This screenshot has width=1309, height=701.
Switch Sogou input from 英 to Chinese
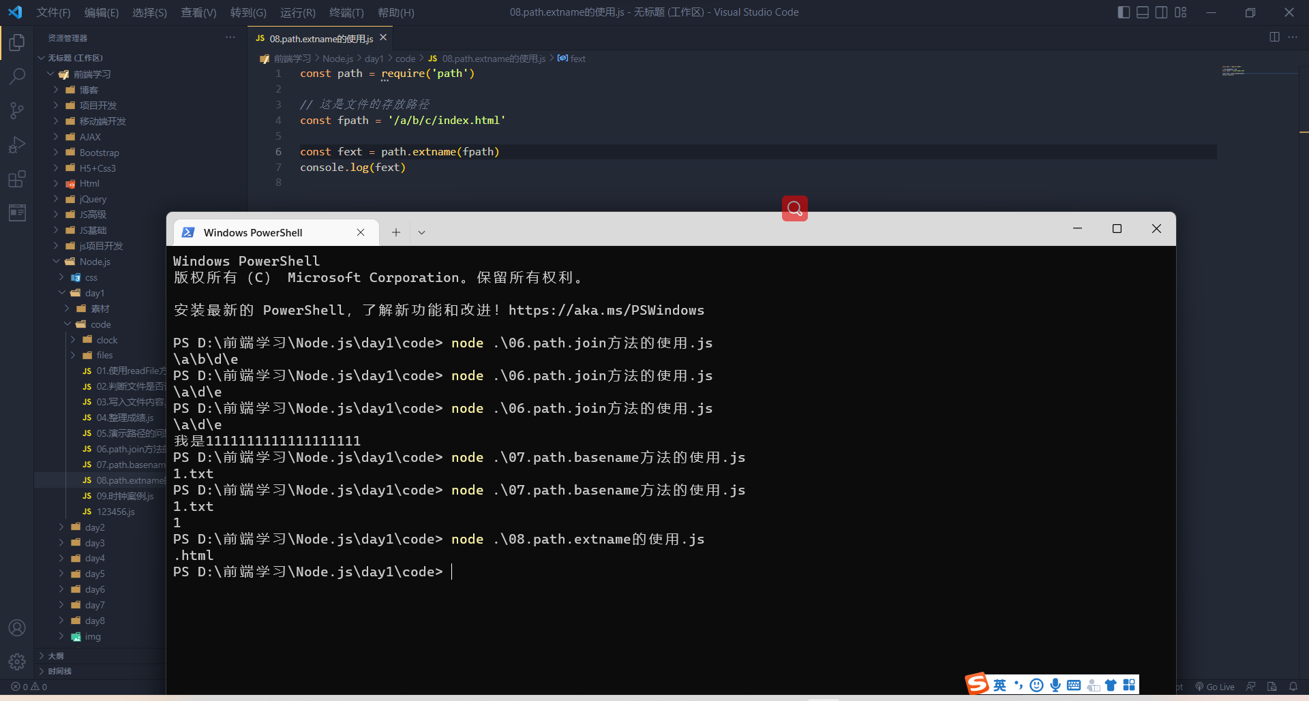click(x=999, y=685)
